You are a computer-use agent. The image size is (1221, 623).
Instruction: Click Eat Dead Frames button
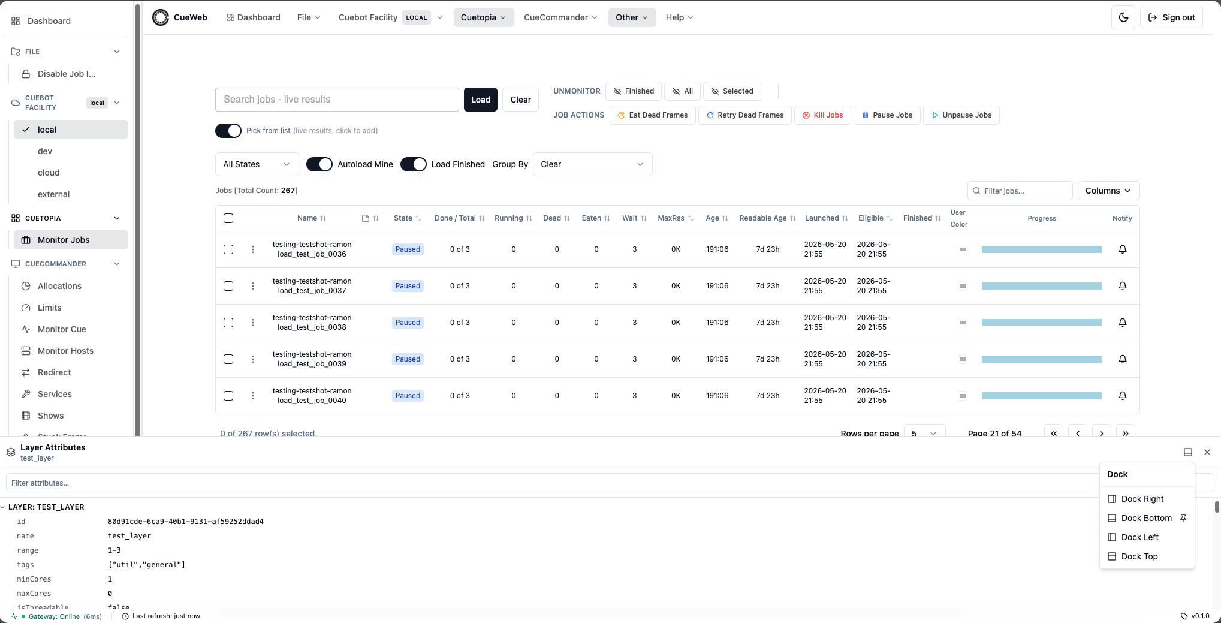click(x=653, y=115)
